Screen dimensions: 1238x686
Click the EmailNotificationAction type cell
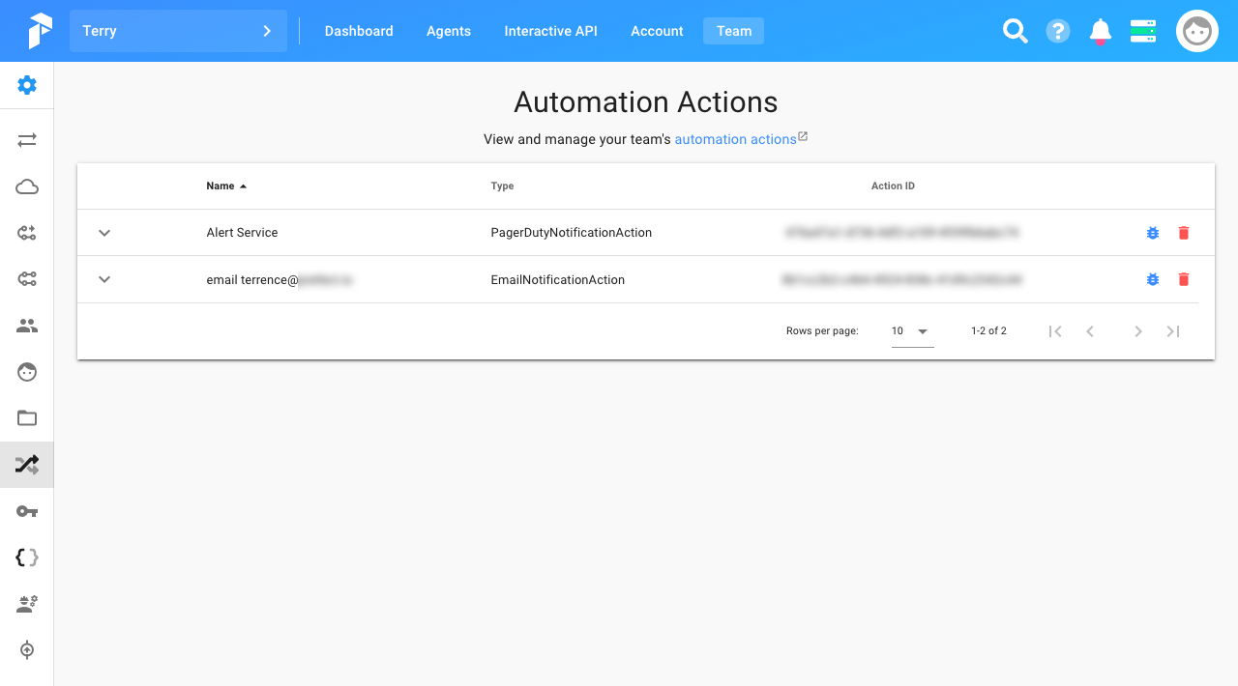[558, 279]
